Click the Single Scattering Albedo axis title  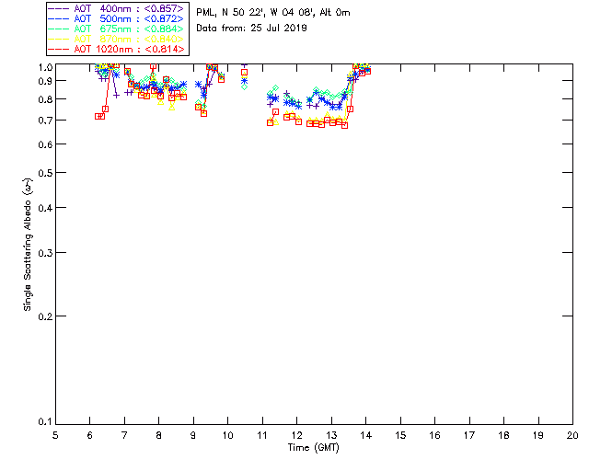click(x=28, y=245)
